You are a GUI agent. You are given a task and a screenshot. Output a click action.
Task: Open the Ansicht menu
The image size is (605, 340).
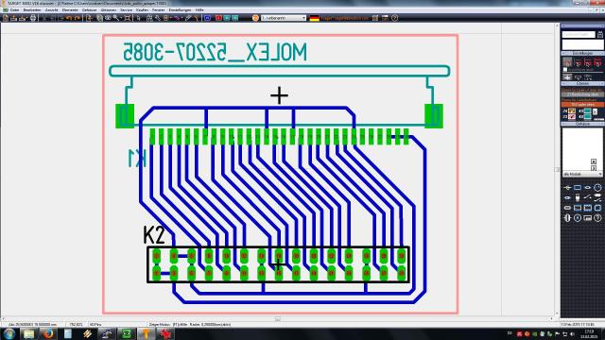(x=52, y=10)
